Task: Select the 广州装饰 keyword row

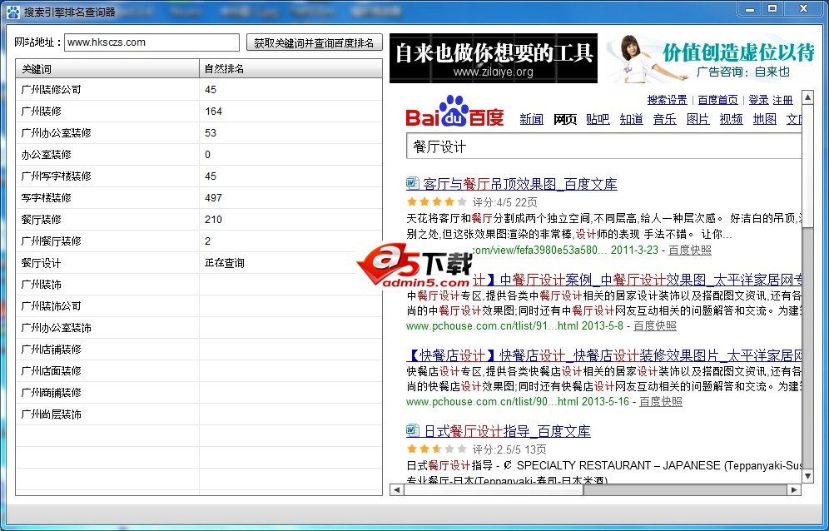Action: pyautogui.click(x=199, y=285)
